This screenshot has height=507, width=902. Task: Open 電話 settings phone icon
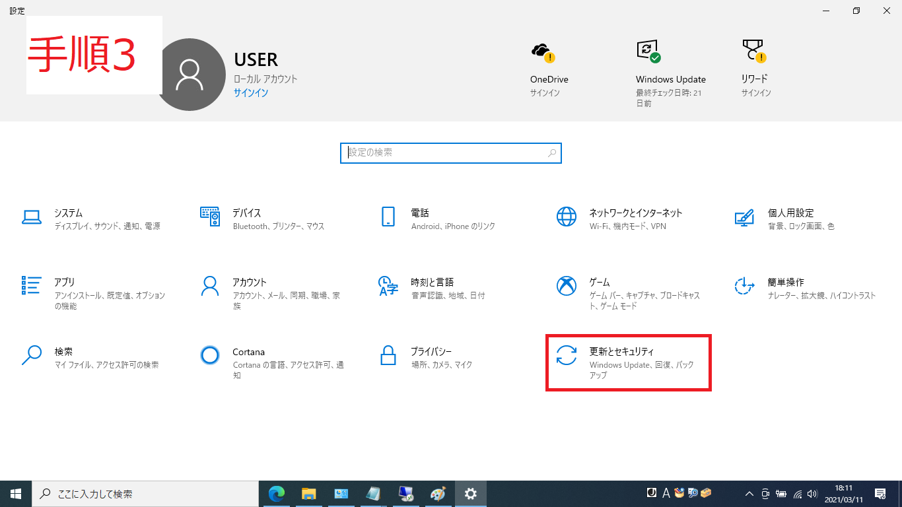[388, 216]
